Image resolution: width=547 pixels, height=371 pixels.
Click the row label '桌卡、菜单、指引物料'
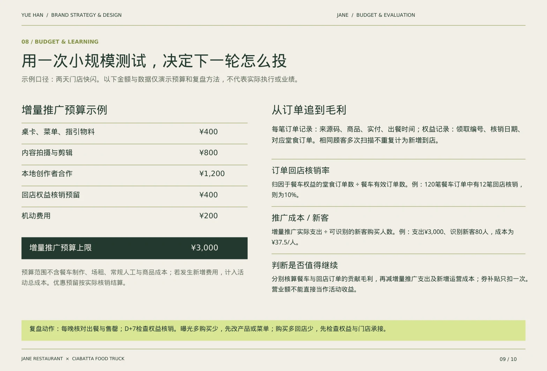(x=58, y=132)
